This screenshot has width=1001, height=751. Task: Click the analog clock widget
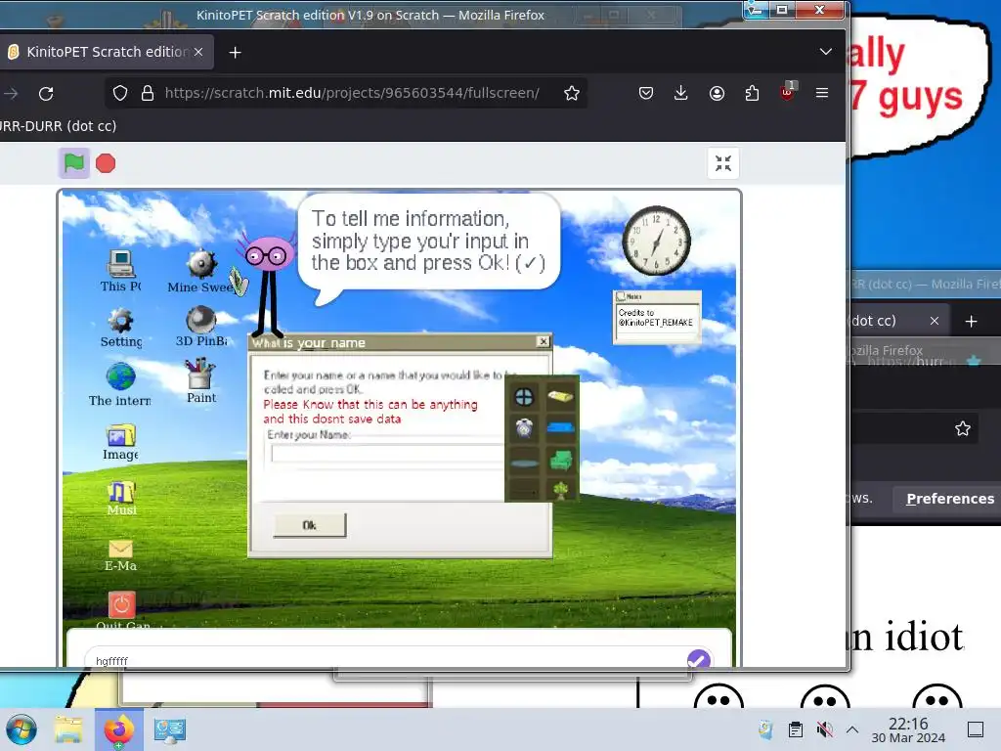[656, 241]
